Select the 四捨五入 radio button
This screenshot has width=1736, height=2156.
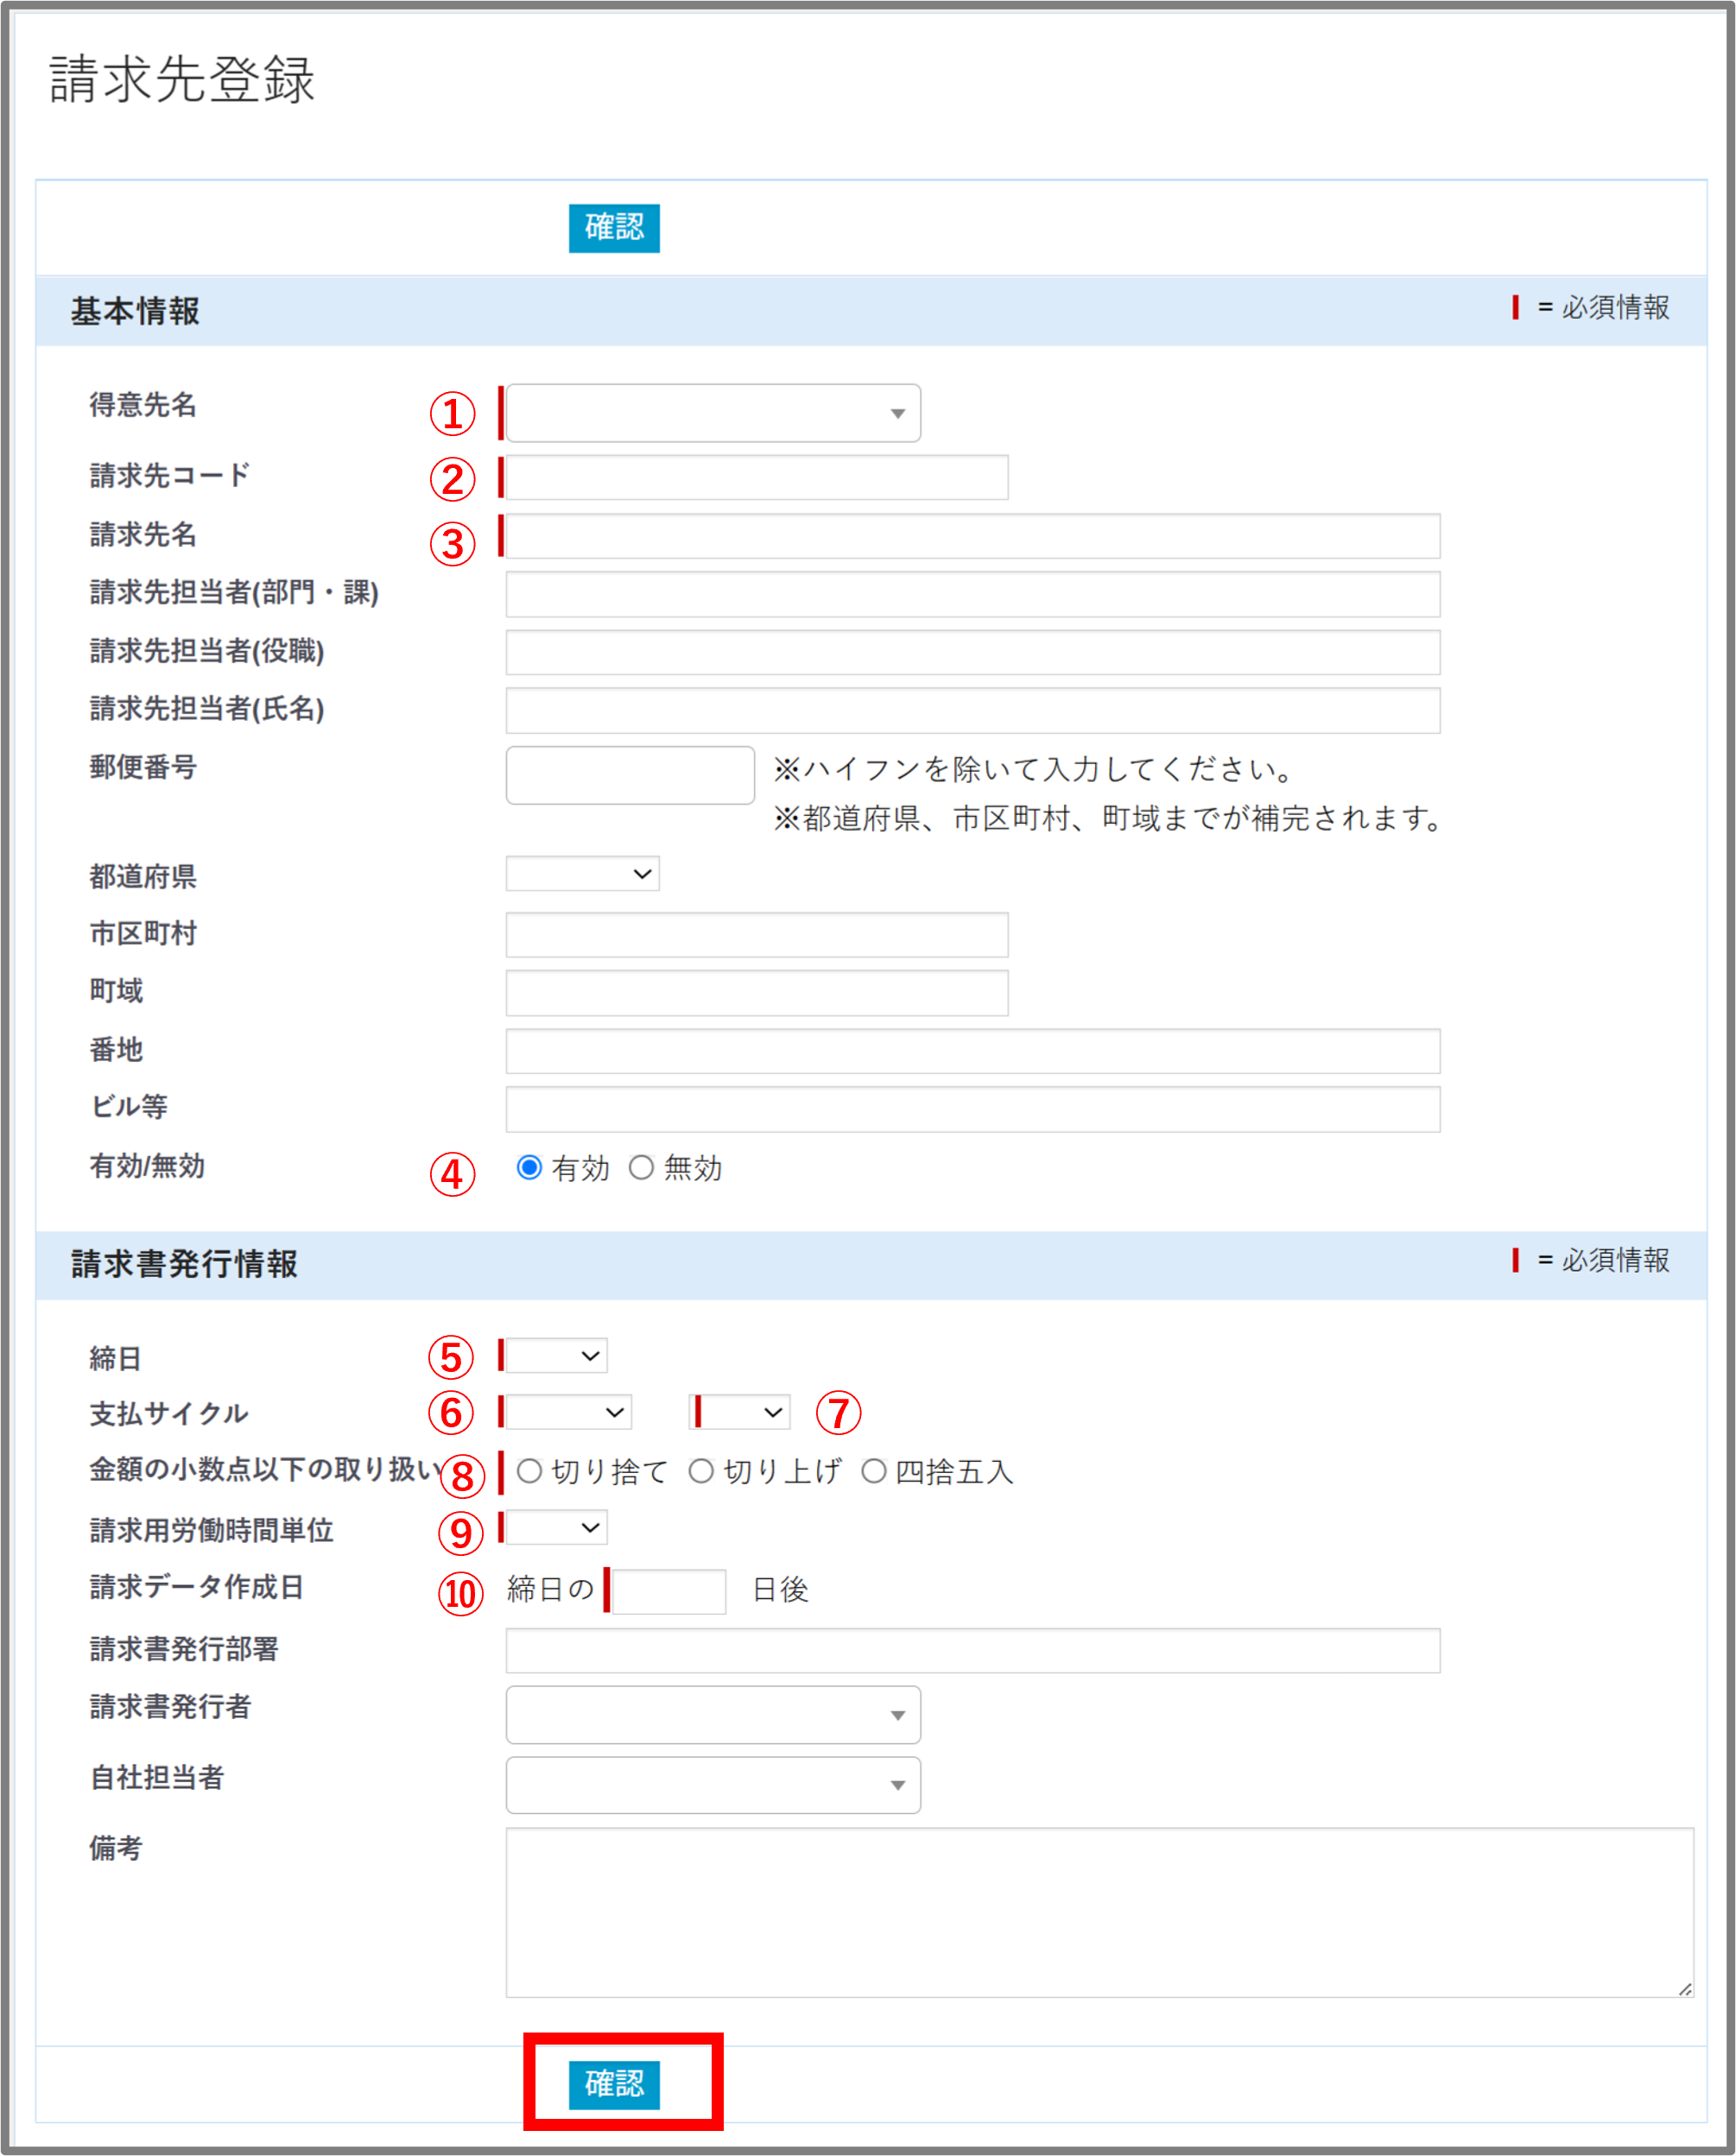pyautogui.click(x=874, y=1470)
